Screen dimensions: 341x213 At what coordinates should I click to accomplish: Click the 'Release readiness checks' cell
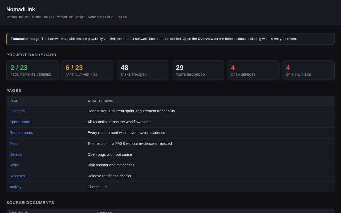(109, 176)
